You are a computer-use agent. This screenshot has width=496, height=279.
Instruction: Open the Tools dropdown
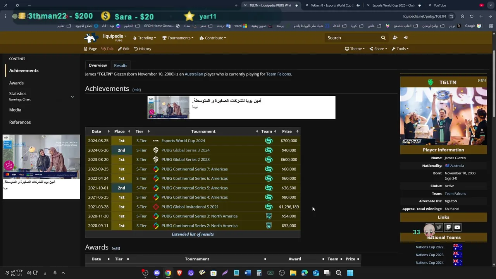coord(400,49)
